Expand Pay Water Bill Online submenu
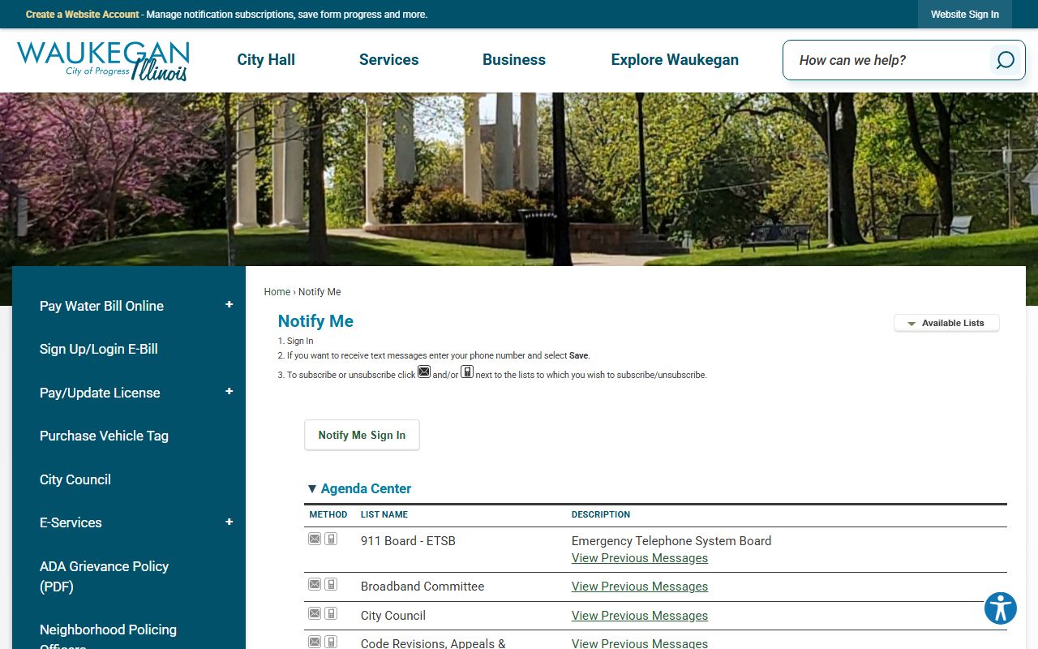This screenshot has width=1038, height=649. [229, 305]
